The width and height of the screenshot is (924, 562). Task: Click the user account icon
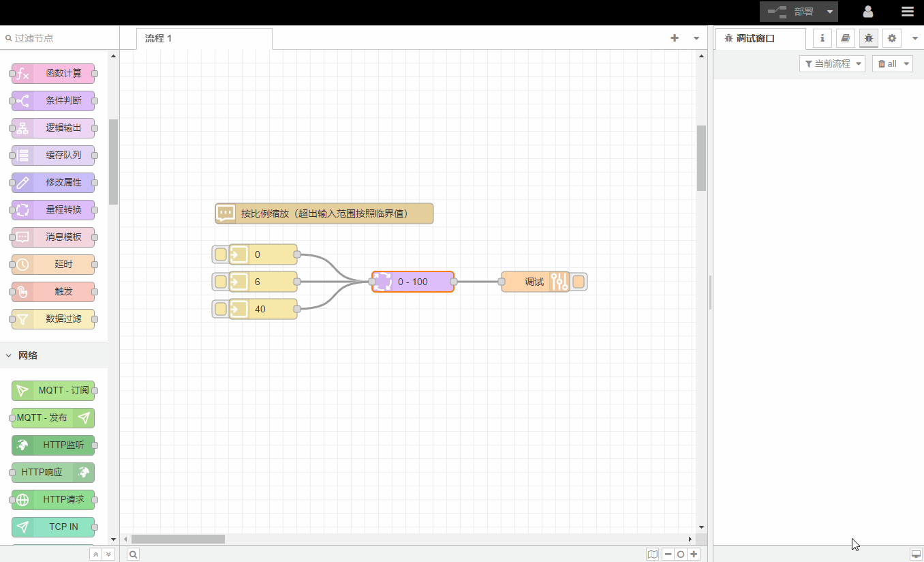tap(867, 12)
